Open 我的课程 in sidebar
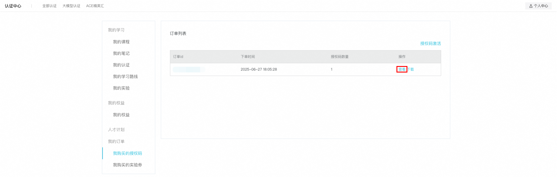Viewport: 557px width, 177px height. 121,42
